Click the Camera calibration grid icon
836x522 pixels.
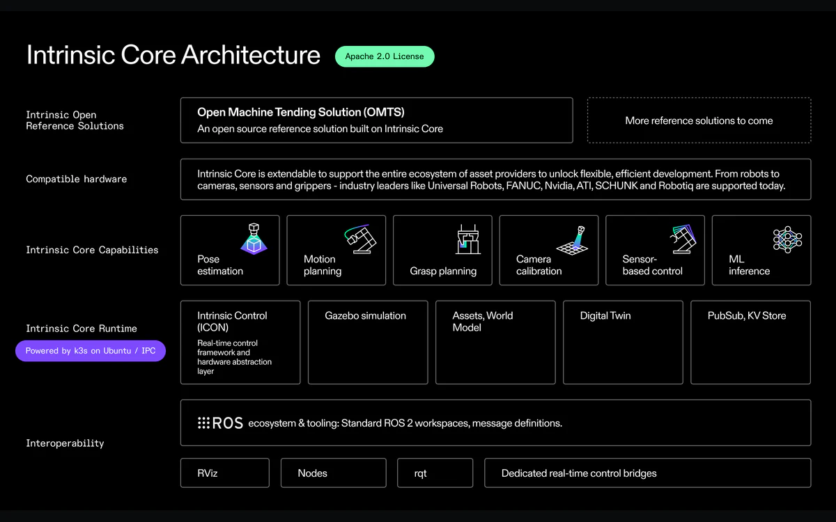tap(573, 239)
